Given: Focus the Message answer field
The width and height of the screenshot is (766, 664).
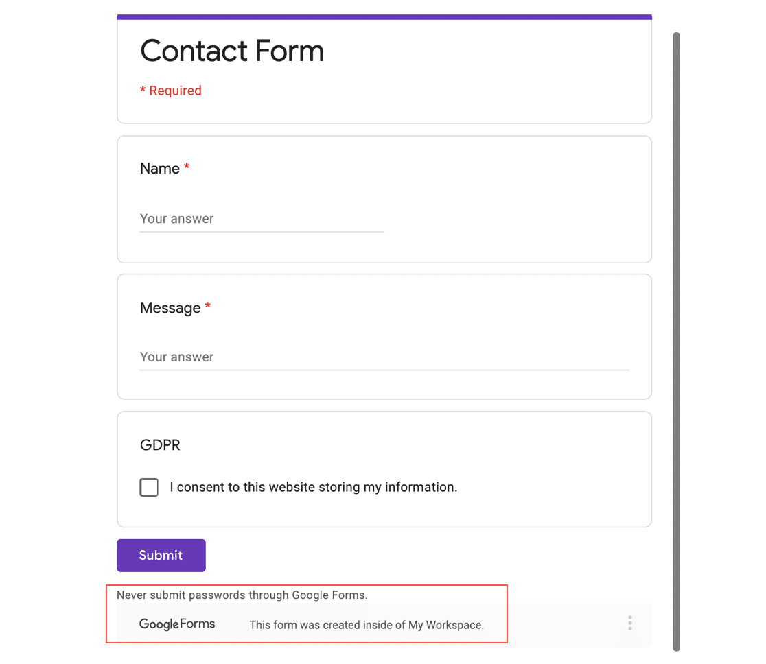Looking at the screenshot, I should (x=384, y=357).
